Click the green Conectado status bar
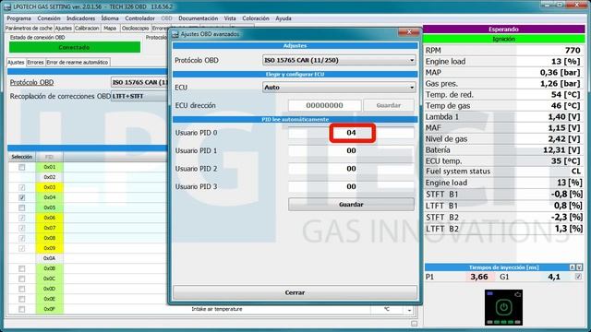This screenshot has height=332, width=591. point(75,47)
